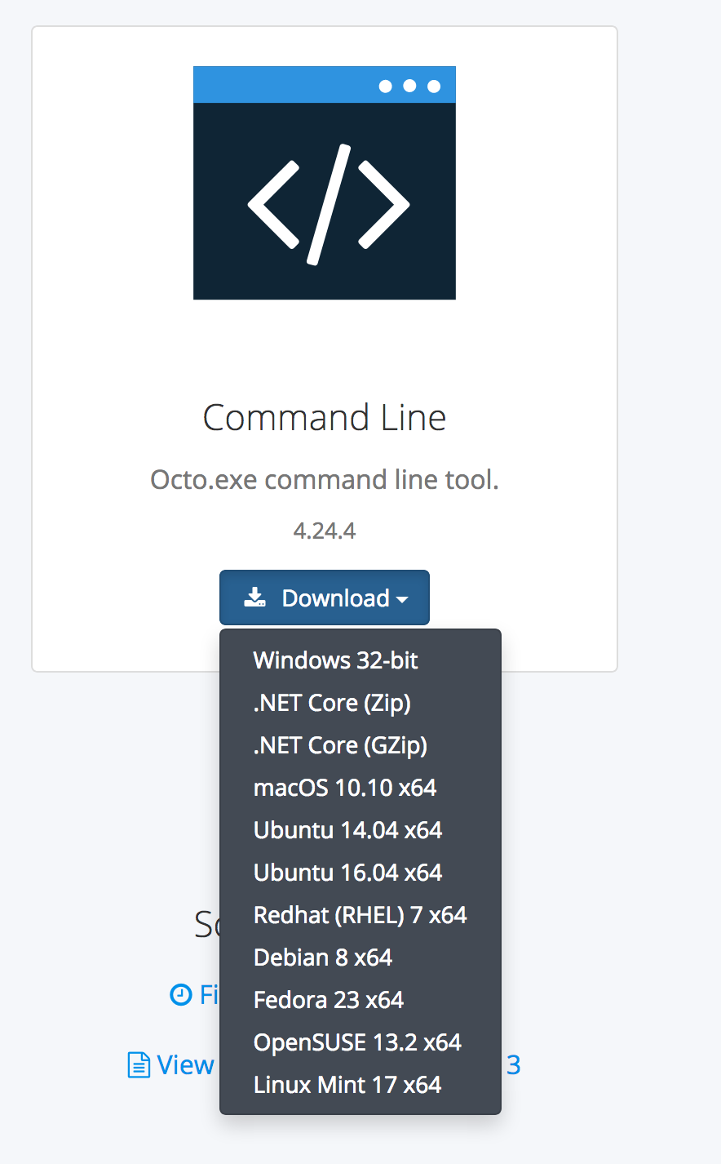Select .NET Core (GZip) from the list
Image resolution: width=721 pixels, height=1164 pixels.
click(339, 745)
